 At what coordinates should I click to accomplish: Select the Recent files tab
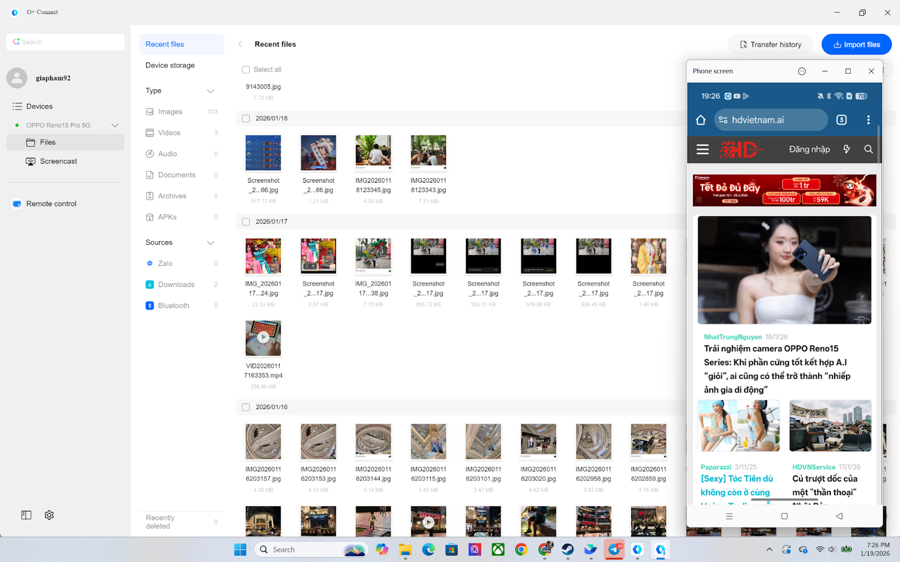[x=182, y=44]
